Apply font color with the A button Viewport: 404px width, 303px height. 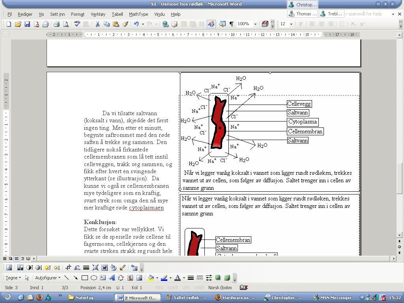178,278
